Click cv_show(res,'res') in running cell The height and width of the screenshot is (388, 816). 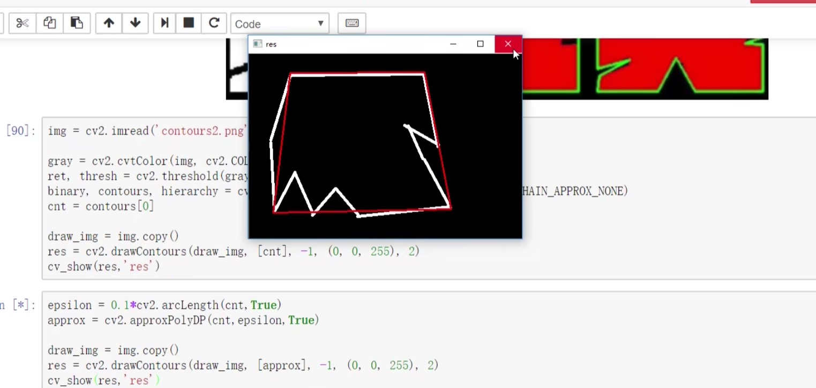pyautogui.click(x=104, y=380)
